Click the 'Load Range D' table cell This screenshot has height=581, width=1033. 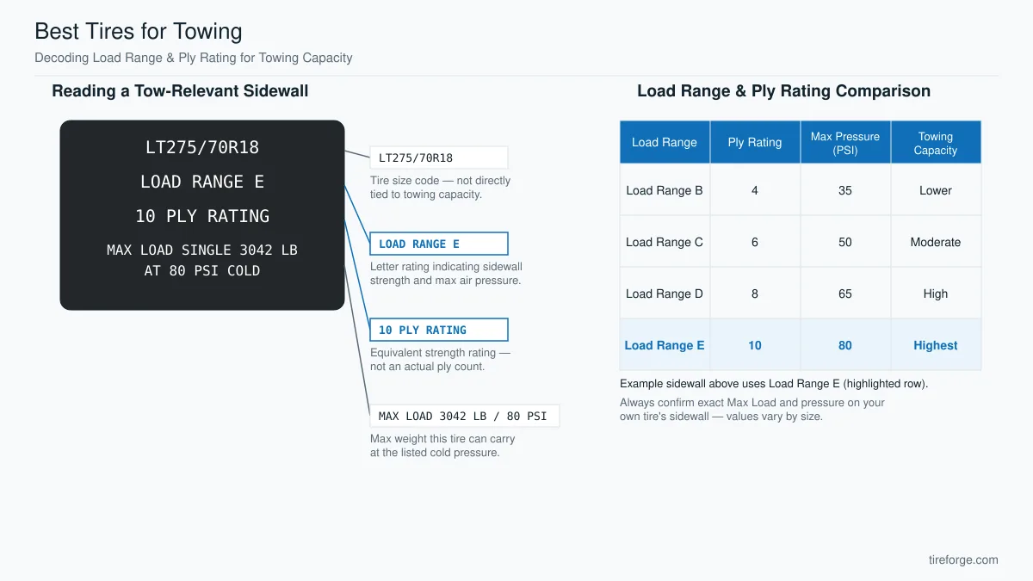point(665,294)
